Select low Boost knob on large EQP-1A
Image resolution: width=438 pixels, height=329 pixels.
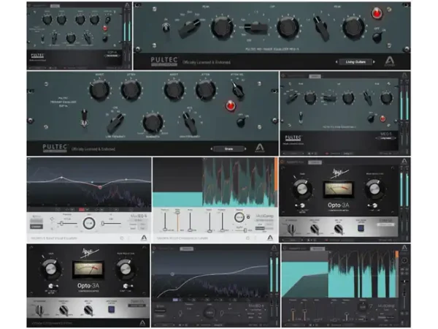pos(99,90)
